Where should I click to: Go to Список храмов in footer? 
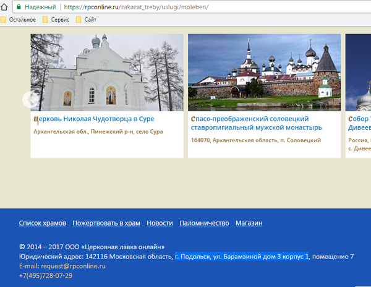point(42,223)
